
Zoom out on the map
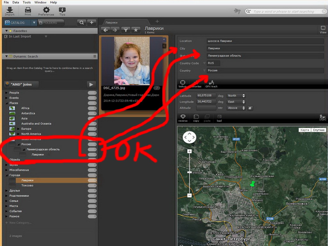(x=190, y=195)
